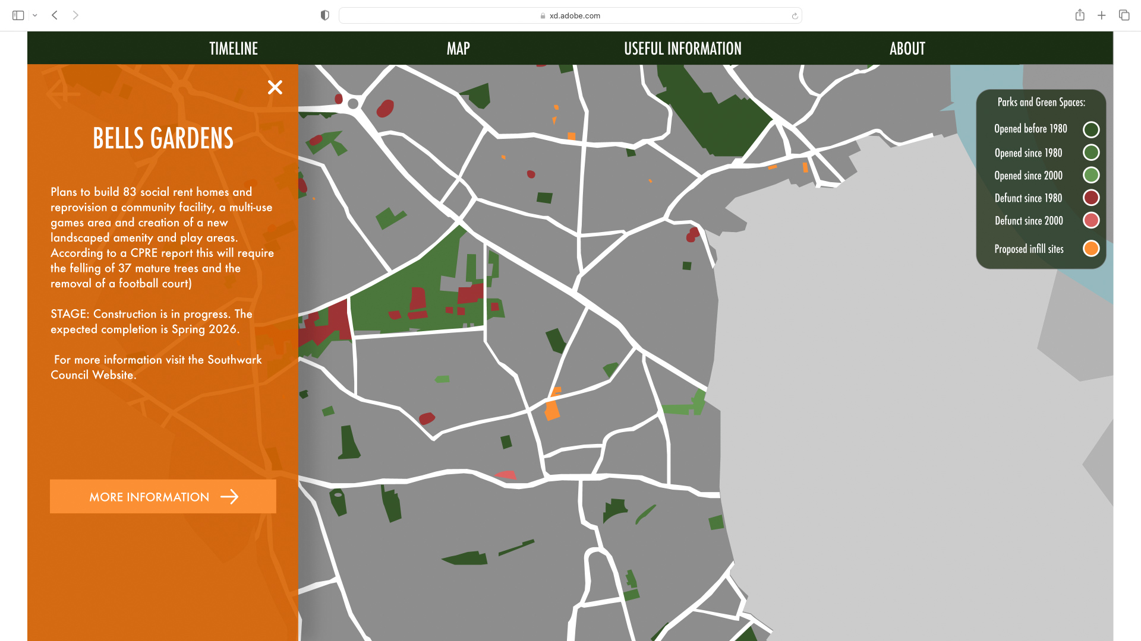Go to the ABOUT page
This screenshot has width=1141, height=641.
coord(907,49)
